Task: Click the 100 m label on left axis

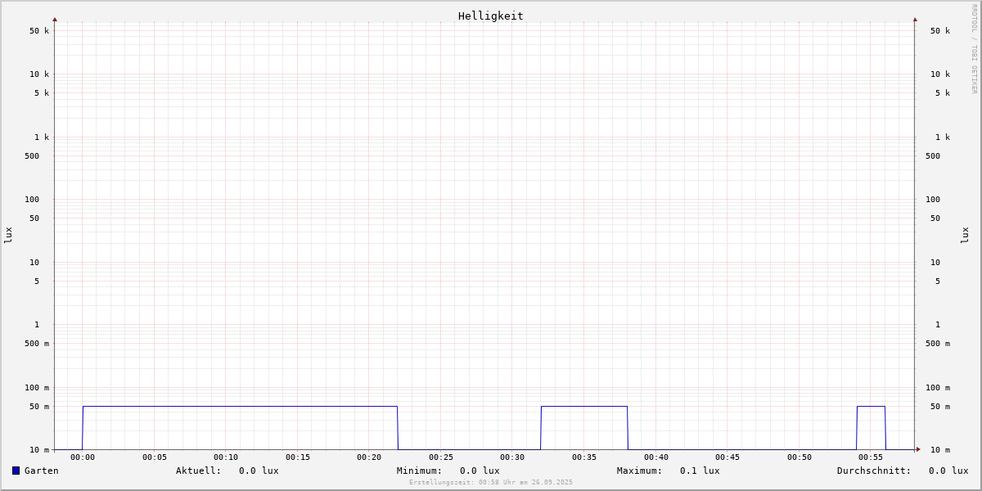Action: [37, 388]
